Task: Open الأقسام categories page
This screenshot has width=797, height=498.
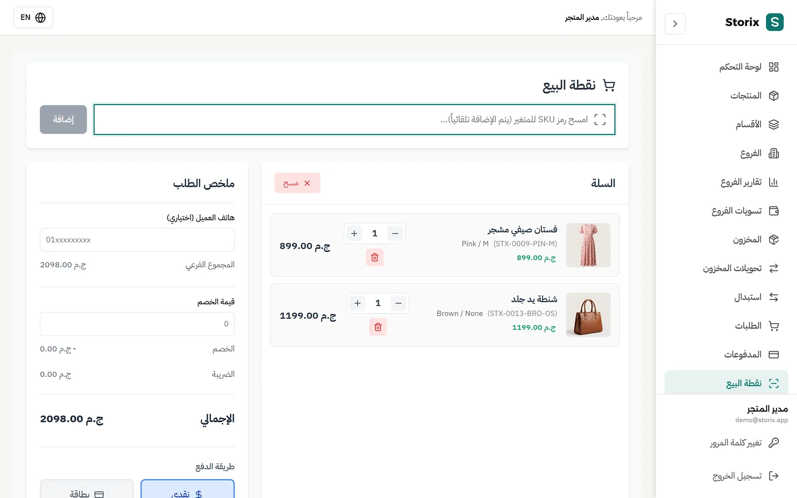Action: click(726, 124)
